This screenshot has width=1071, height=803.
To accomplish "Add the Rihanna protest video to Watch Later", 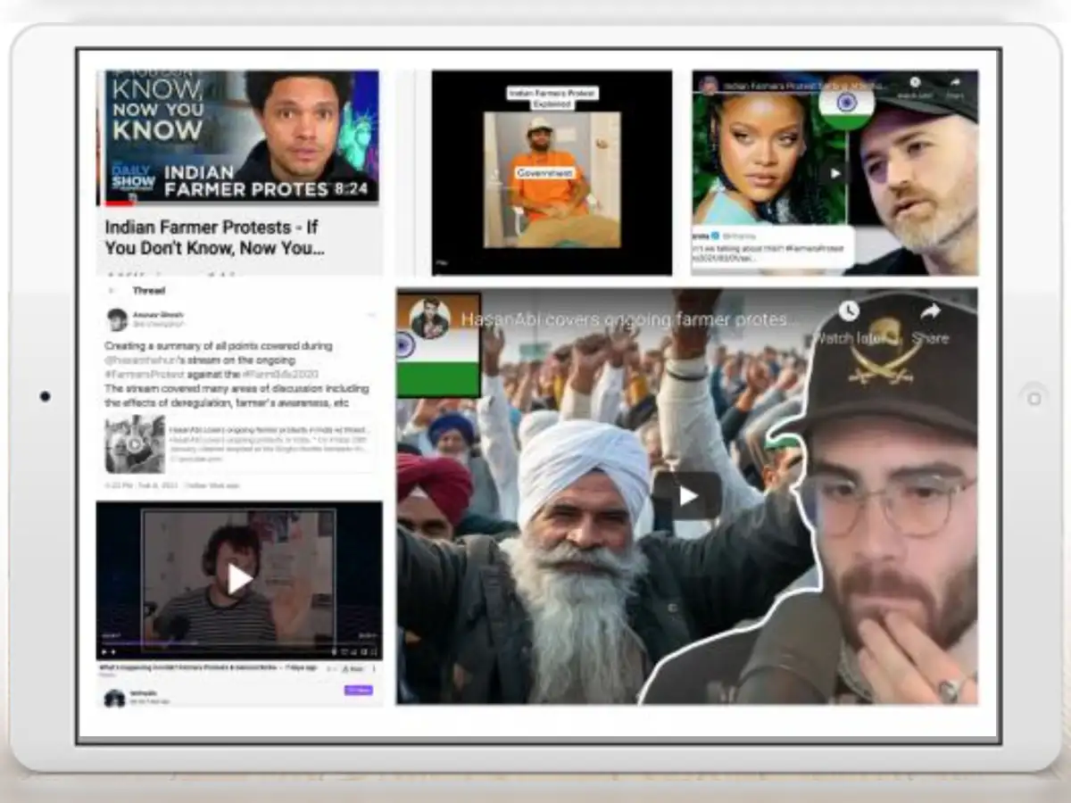I will (x=915, y=82).
